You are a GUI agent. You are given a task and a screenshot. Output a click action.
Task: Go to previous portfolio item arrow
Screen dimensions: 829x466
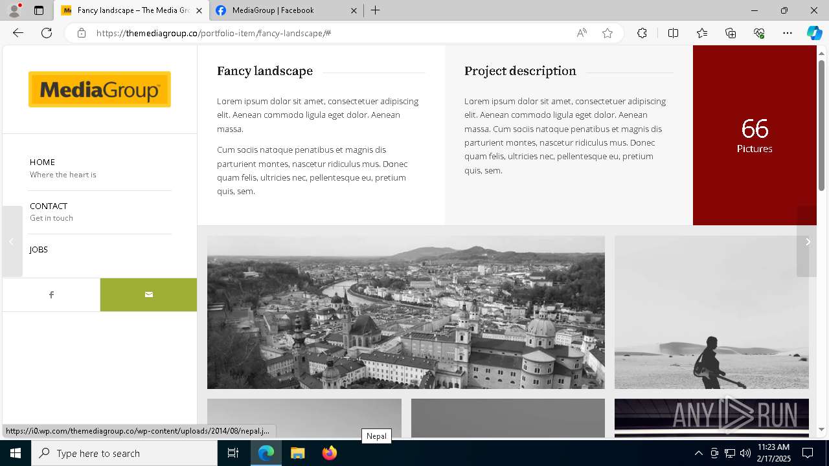[x=12, y=241]
